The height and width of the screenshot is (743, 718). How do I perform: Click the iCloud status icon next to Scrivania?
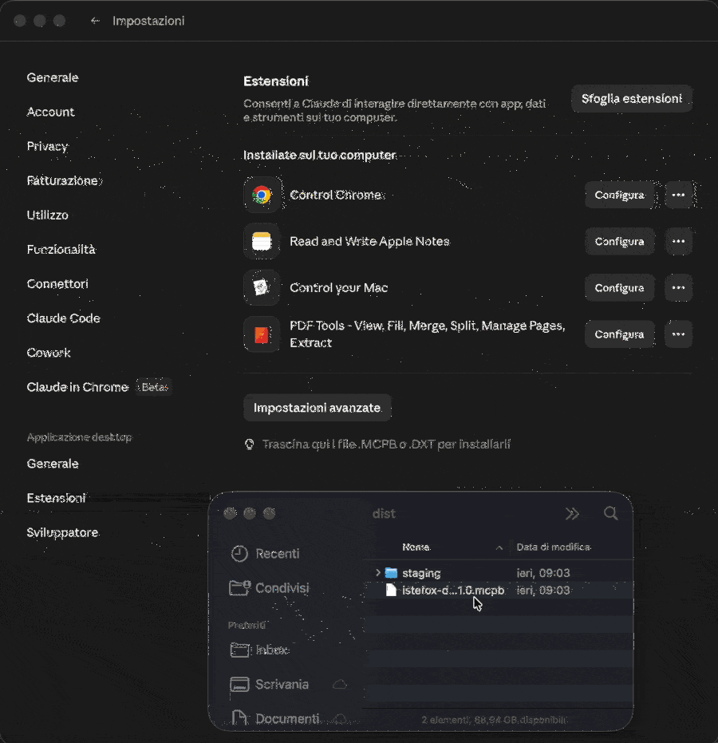340,684
